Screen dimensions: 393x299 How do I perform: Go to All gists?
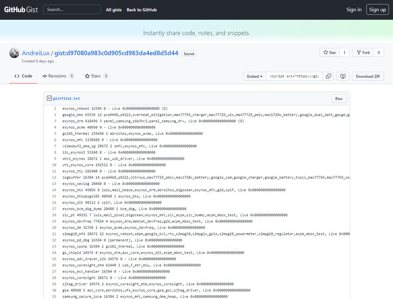click(x=113, y=10)
